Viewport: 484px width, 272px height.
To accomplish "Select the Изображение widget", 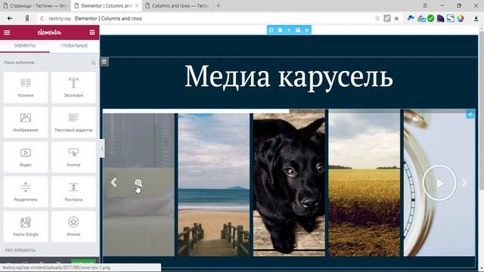I will point(26,122).
